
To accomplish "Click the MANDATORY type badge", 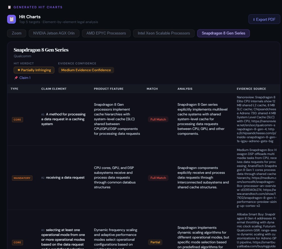I will tap(22, 178).
